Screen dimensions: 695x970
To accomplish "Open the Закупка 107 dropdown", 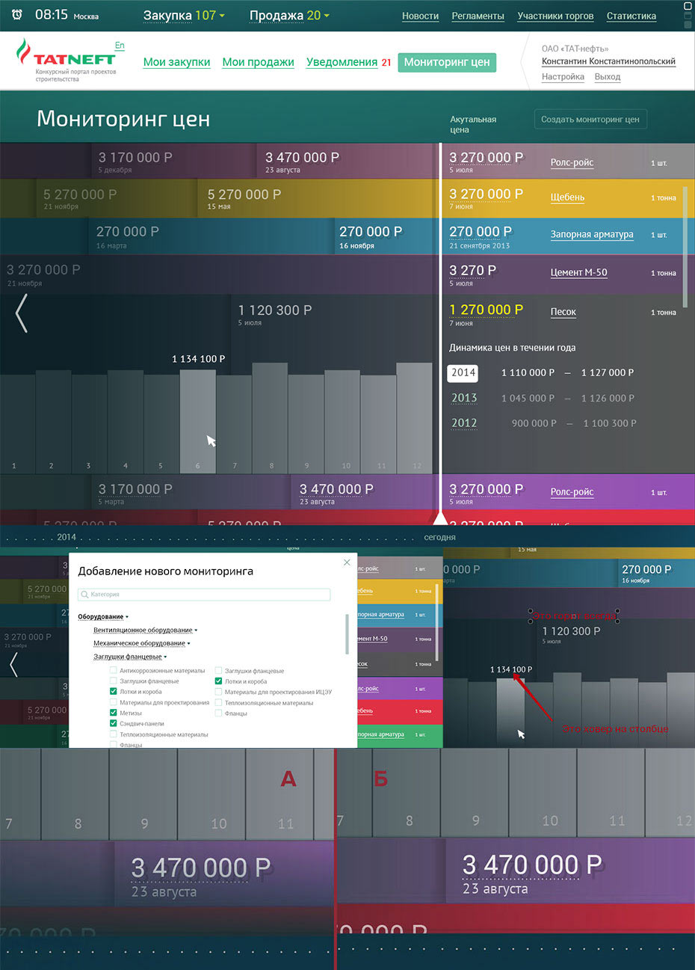I will [183, 16].
